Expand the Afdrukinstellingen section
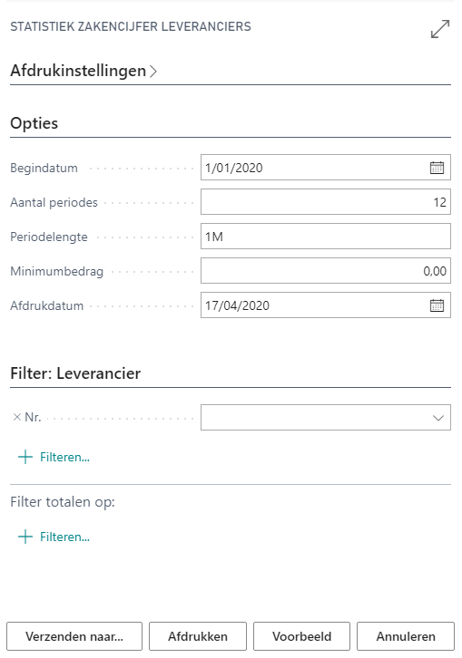Screen dimensions: 462x658 tap(84, 71)
